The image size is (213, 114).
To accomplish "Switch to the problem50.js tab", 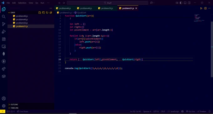I will (107, 8).
